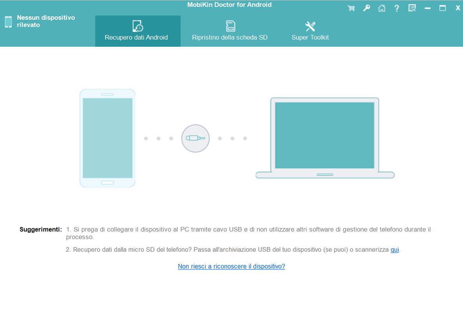Minimize the MobiKin window
463x311 pixels.
coord(427,9)
